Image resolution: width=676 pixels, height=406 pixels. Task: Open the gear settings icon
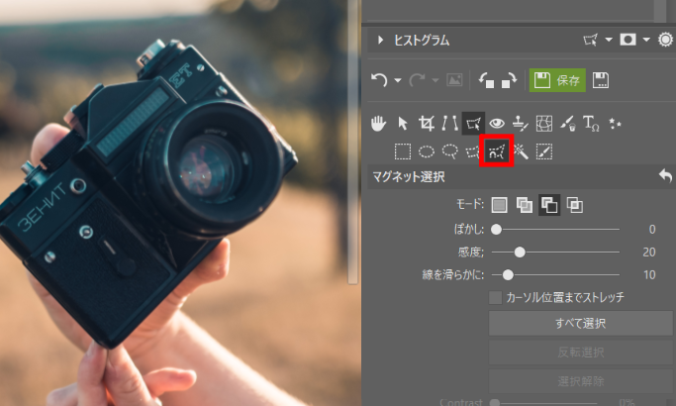[665, 40]
